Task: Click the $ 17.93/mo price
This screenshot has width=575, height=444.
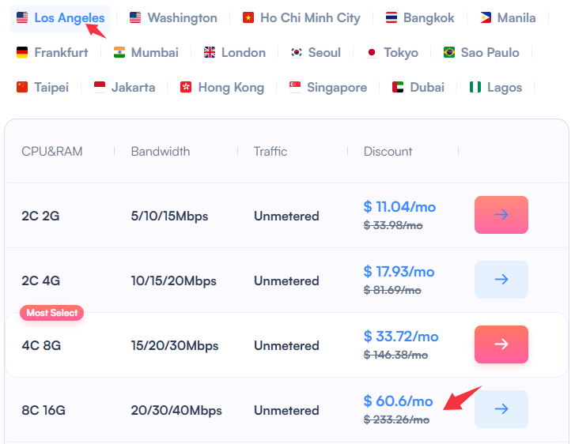Action: tap(399, 272)
